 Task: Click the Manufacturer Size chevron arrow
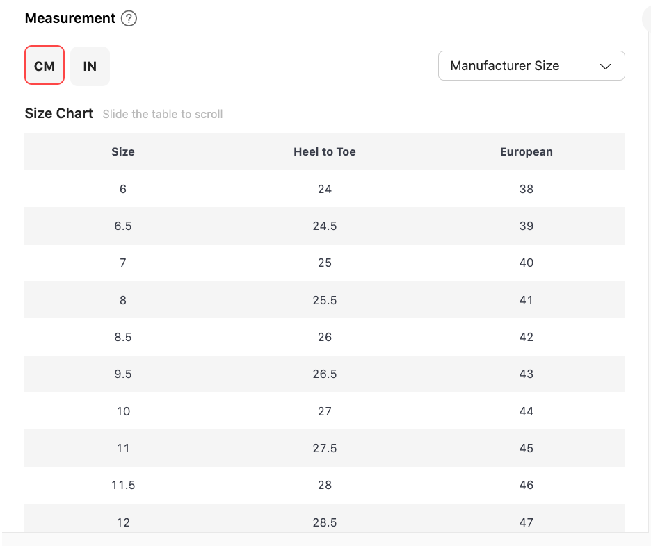tap(605, 66)
